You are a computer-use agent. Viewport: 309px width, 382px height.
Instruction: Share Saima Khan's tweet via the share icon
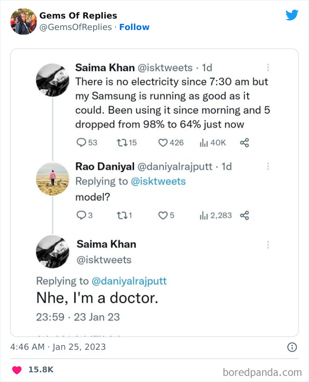[x=245, y=142]
